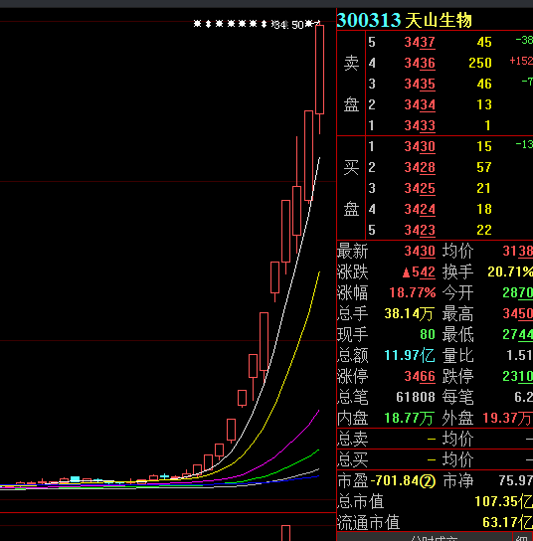The height and width of the screenshot is (541, 533).
Task: Click the 总卖 row label
Action: click(353, 440)
